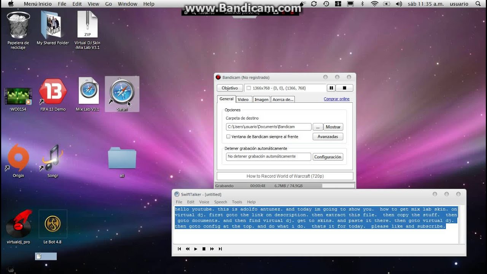This screenshot has height=274, width=487.
Task: Select the virtualdj_pro desktop icon
Action: click(x=18, y=227)
